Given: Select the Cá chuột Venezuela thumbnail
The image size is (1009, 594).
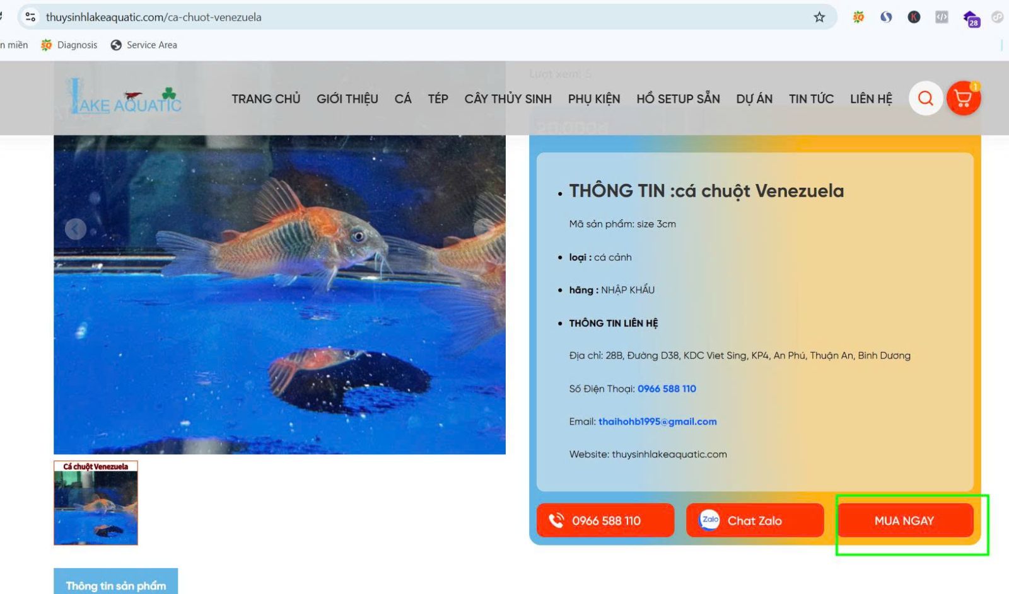Looking at the screenshot, I should point(96,503).
